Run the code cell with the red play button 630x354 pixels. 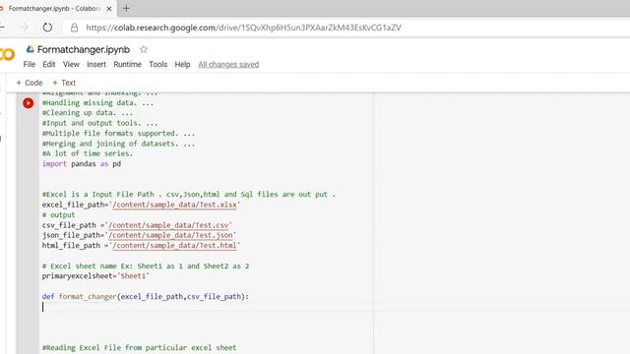point(29,103)
